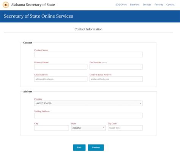Open the Elections menu item
This screenshot has height=156, width=180.
[x=135, y=5]
